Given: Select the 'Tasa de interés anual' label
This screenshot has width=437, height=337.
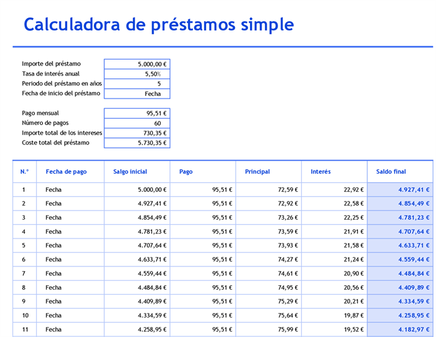Looking at the screenshot, I should pos(50,74).
